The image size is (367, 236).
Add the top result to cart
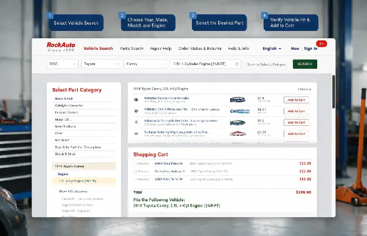[x=296, y=100]
